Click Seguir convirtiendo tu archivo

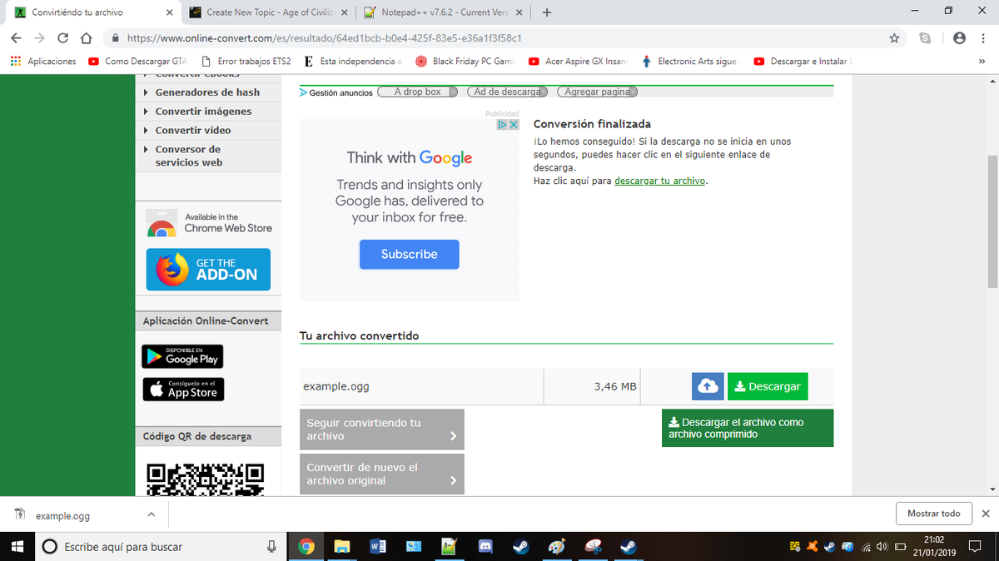click(x=382, y=429)
